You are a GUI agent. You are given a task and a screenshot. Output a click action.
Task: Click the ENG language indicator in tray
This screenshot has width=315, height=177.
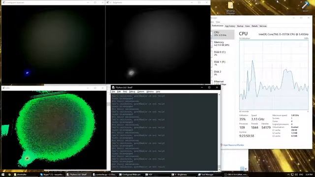[301, 175]
